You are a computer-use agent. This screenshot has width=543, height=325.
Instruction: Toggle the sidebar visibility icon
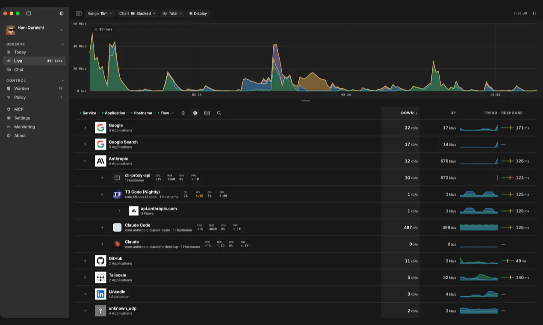coord(29,14)
